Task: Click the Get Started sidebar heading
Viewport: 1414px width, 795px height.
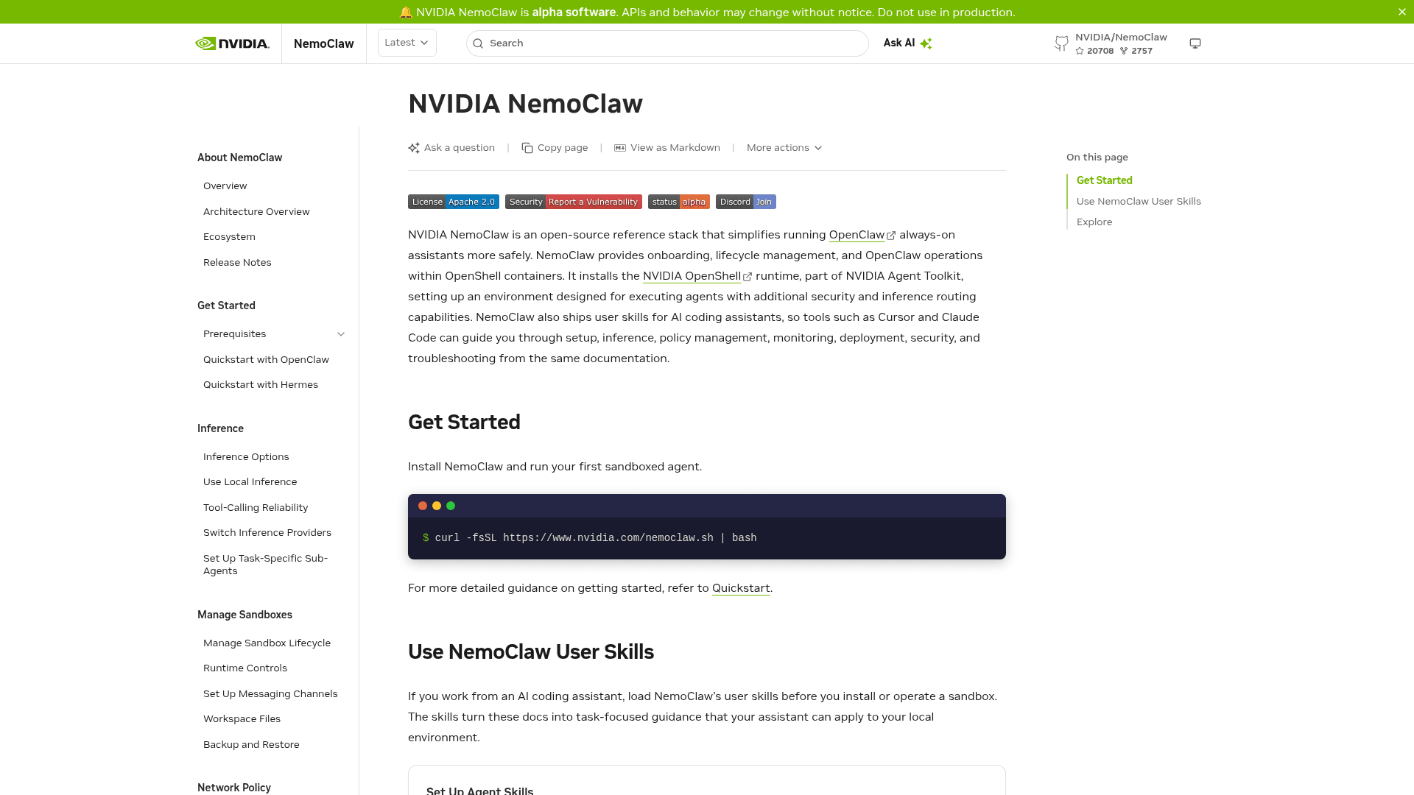Action: click(226, 305)
